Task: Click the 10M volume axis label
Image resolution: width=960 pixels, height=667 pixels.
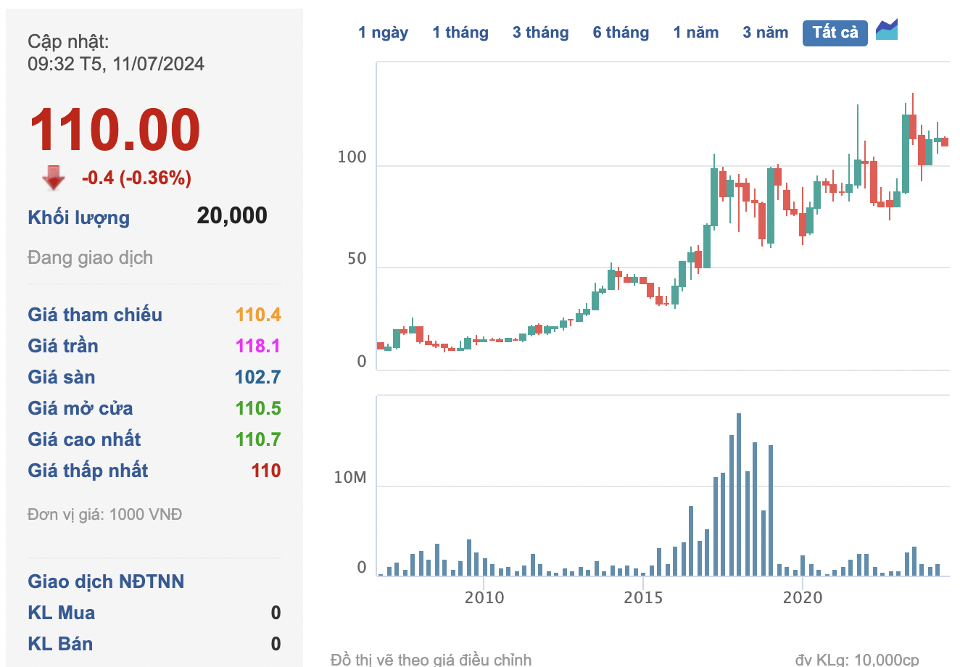Action: [x=350, y=478]
